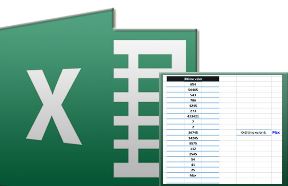288x186 pixels.
Task: Select the cell containing 7
Action: tap(193, 121)
